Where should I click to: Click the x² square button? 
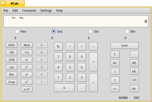(x=27, y=67)
